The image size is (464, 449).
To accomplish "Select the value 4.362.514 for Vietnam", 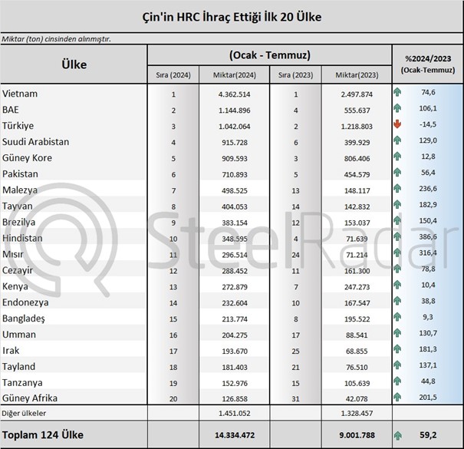I will pyautogui.click(x=235, y=94).
